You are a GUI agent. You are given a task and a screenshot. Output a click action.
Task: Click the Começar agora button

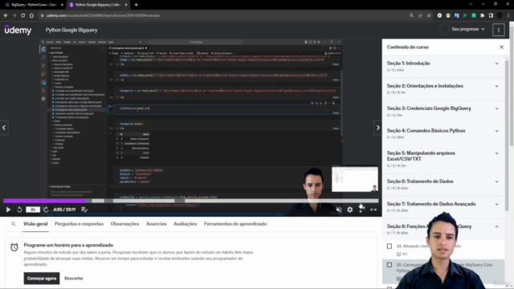[42, 279]
